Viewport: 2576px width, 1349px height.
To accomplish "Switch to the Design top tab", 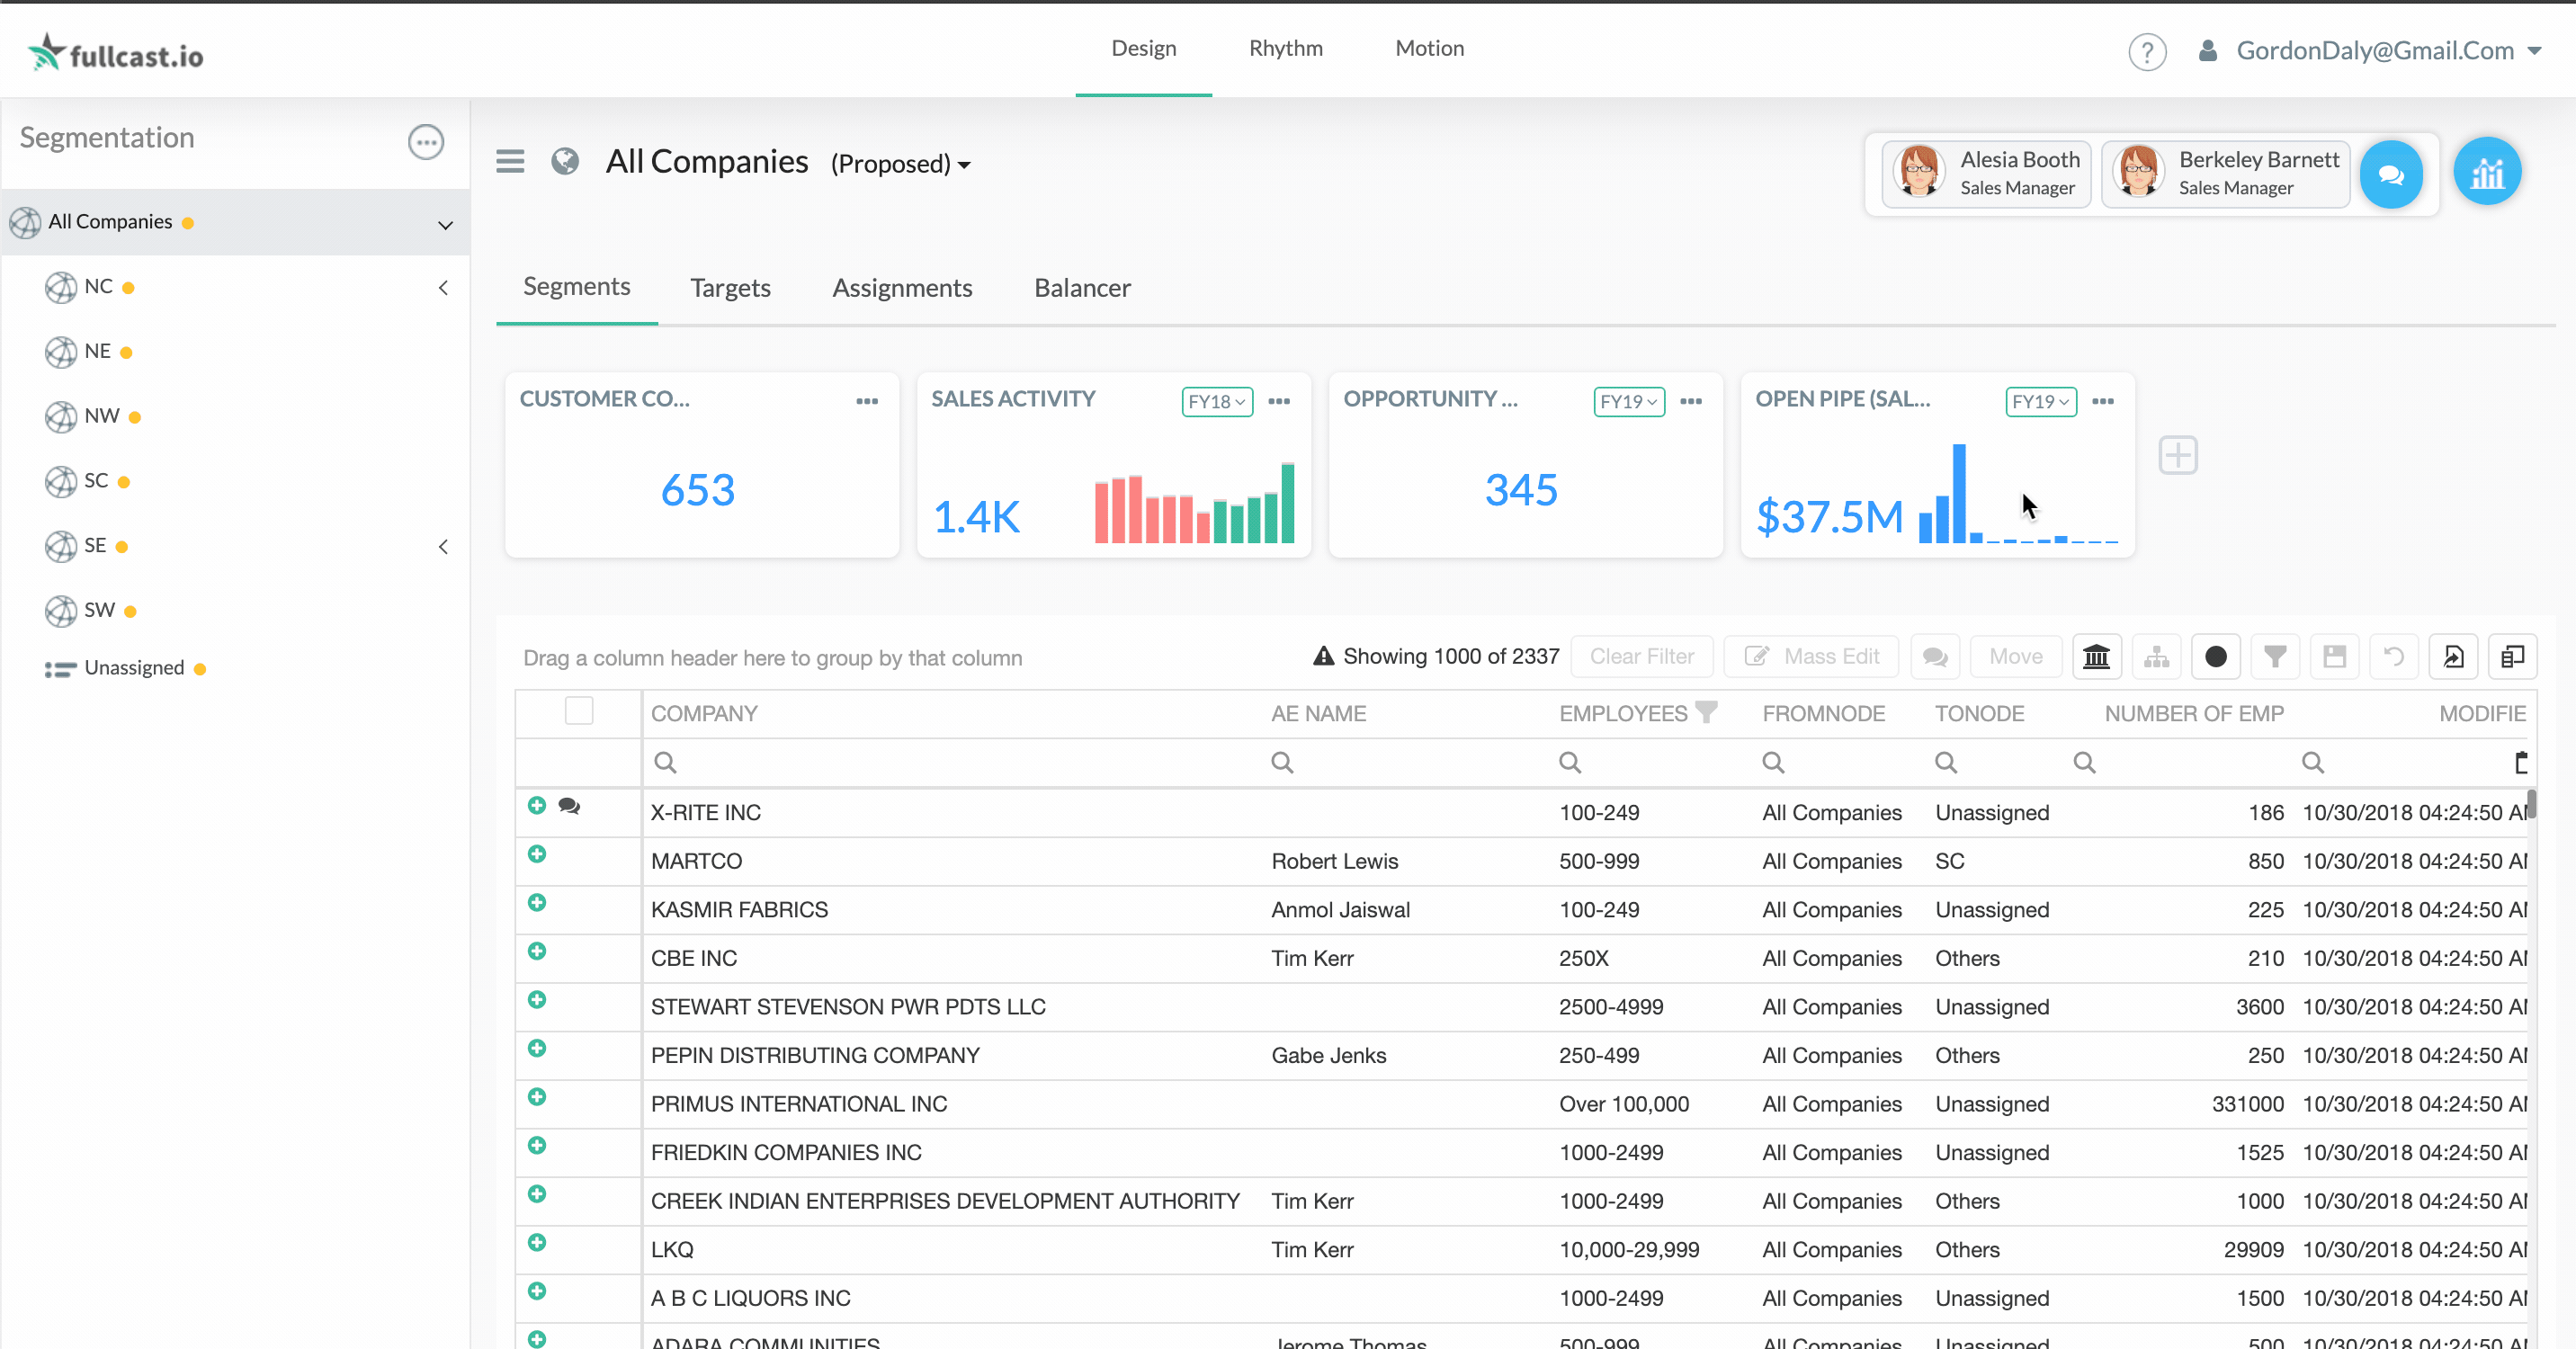I will pos(1144,48).
